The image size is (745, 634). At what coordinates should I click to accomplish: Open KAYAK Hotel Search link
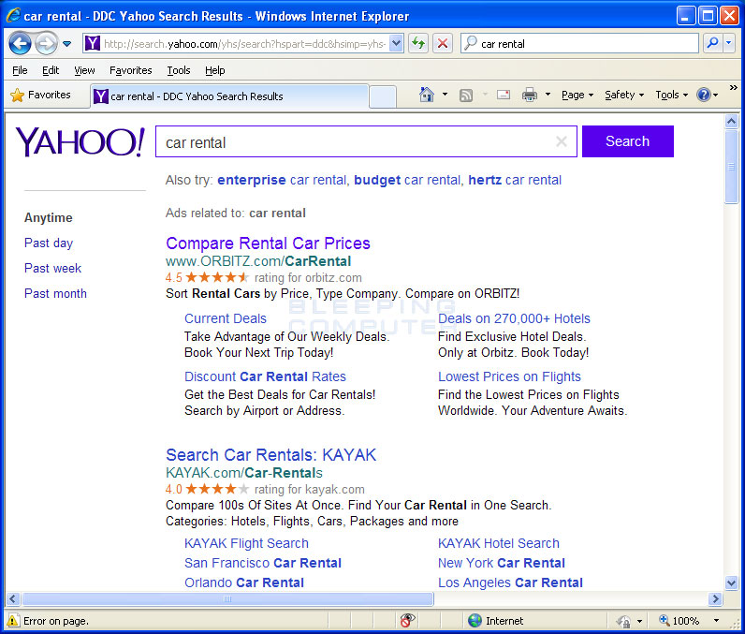click(499, 543)
